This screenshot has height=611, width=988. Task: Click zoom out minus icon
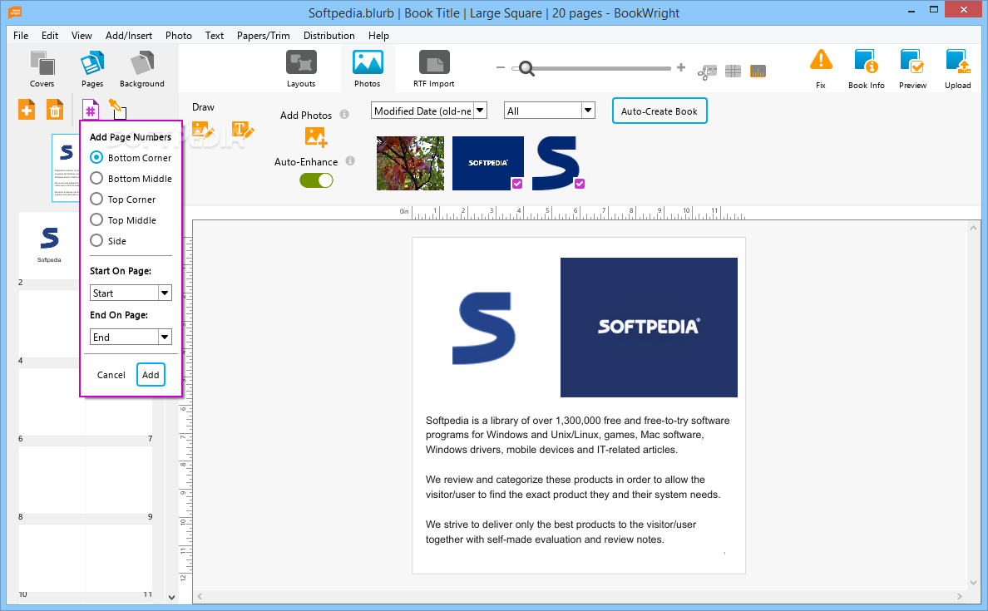pos(501,67)
